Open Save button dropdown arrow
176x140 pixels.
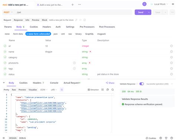(165, 12)
